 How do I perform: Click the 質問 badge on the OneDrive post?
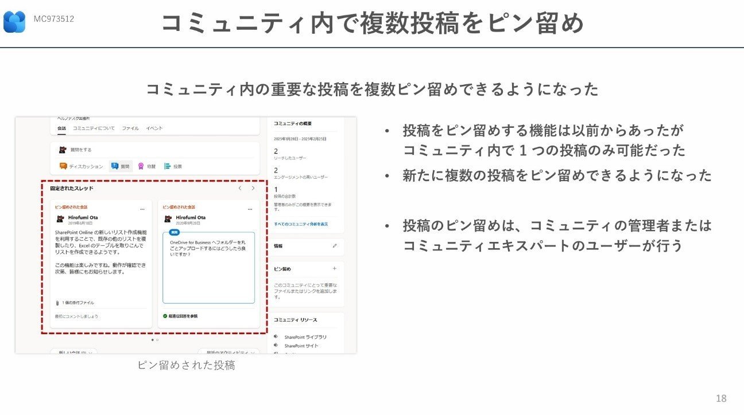click(x=176, y=233)
